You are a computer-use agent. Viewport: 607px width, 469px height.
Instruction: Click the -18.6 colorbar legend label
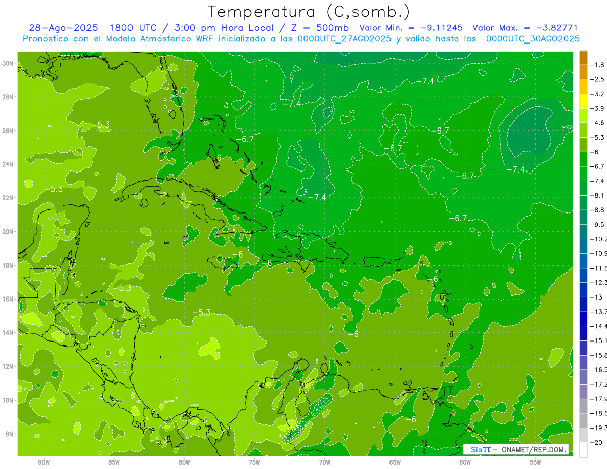point(598,413)
